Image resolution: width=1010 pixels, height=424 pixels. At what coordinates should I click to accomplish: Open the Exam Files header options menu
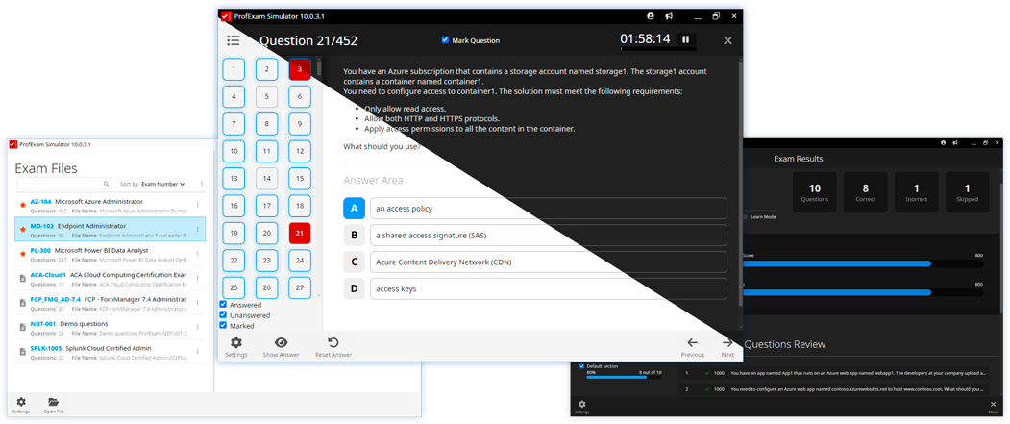coord(202,184)
